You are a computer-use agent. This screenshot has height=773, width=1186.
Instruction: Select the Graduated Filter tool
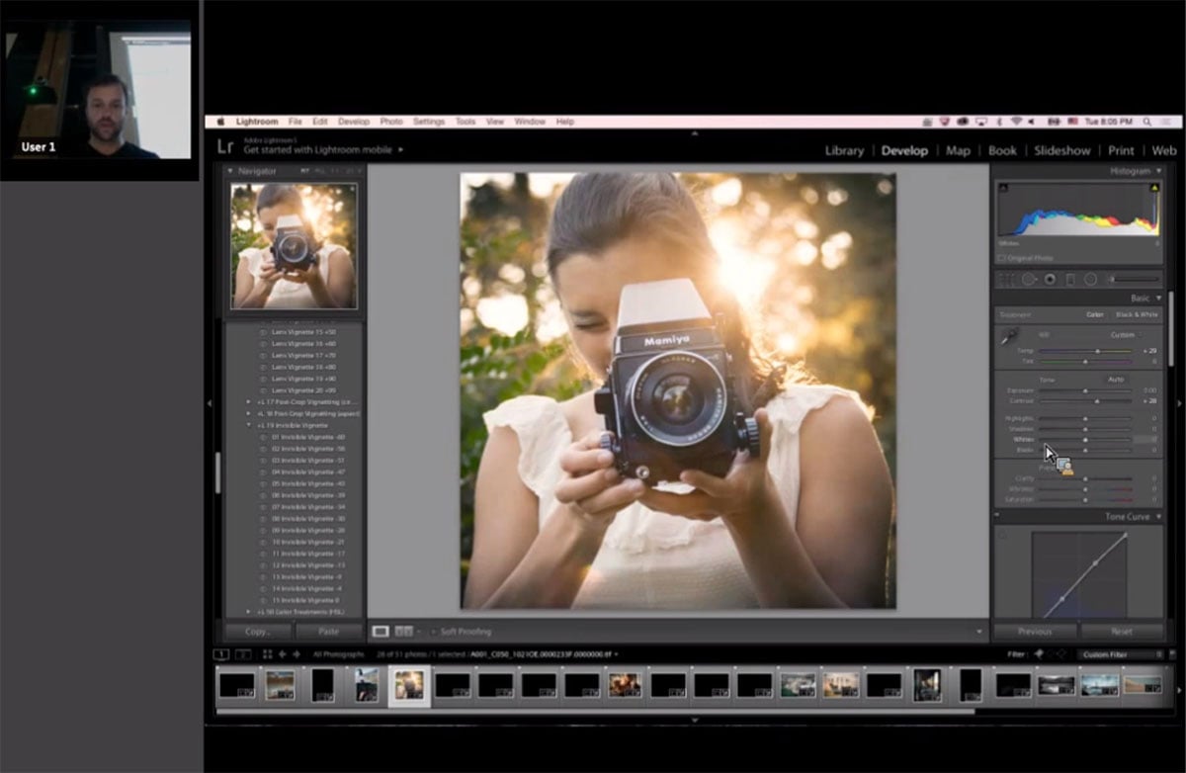point(1070,280)
